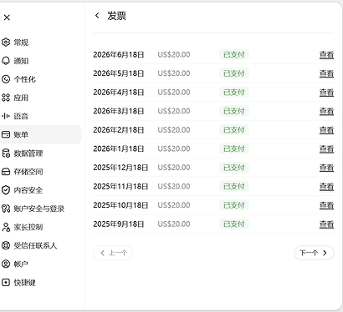The height and width of the screenshot is (312, 343).
Task: View the 2026年4月18日 invoice
Action: (x=326, y=93)
